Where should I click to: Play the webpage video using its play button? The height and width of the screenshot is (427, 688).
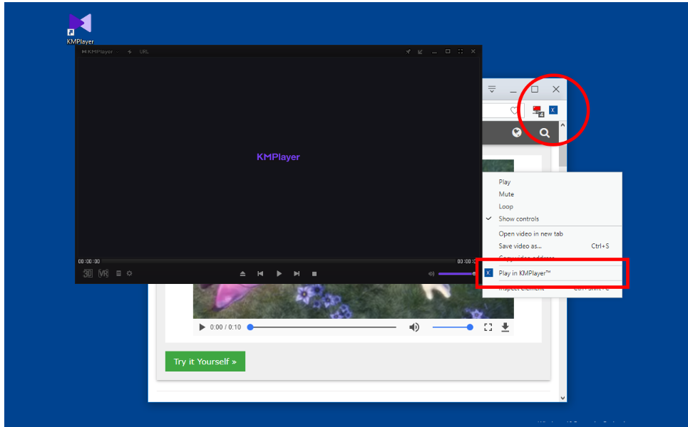coord(202,327)
